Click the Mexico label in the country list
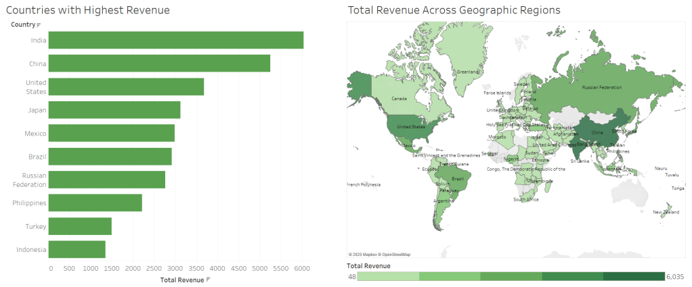692x287 pixels. click(x=35, y=133)
